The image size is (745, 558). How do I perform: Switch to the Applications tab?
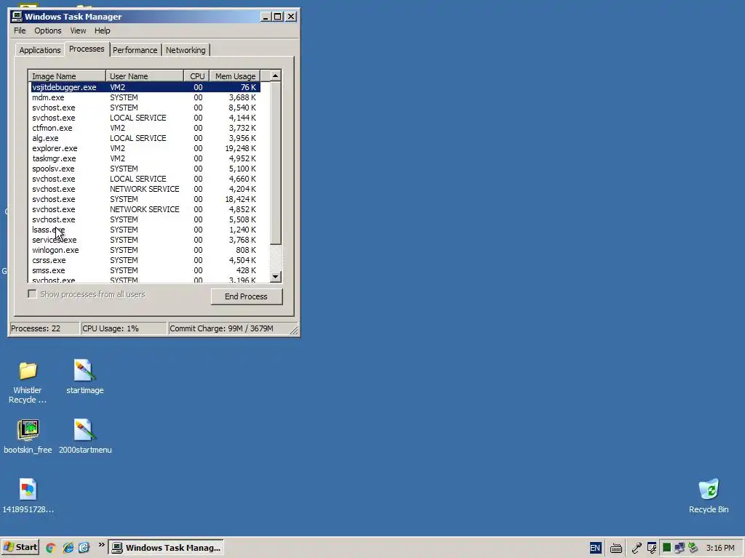pos(40,50)
